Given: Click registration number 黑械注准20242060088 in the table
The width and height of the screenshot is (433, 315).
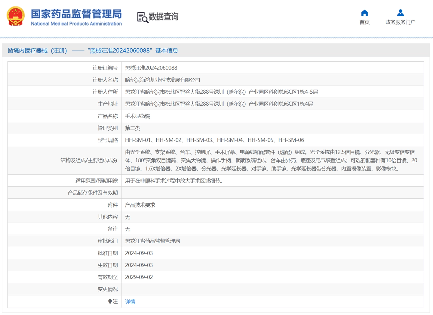Looking at the screenshot, I should point(151,68).
